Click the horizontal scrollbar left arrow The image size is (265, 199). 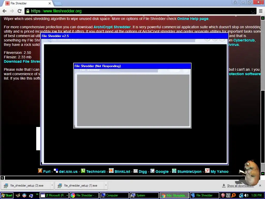[2, 178]
